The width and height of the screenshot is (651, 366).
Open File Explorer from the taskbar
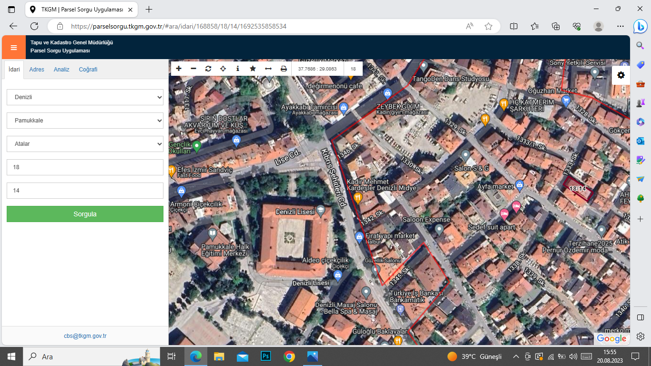tap(219, 356)
